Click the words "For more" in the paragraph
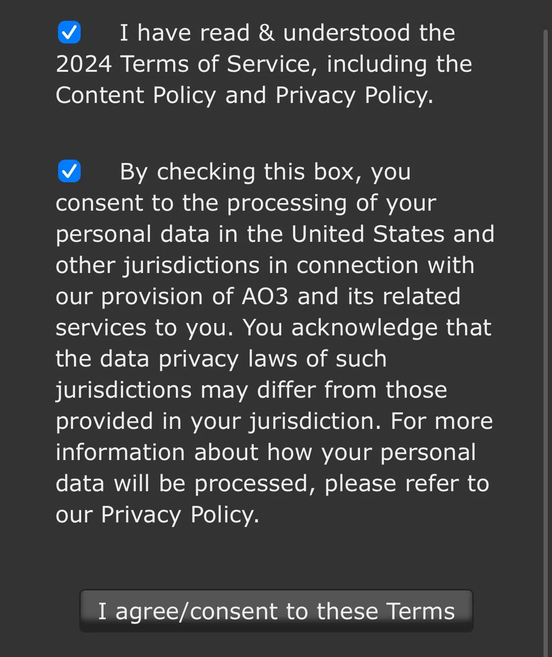The height and width of the screenshot is (657, 552). pyautogui.click(x=442, y=421)
